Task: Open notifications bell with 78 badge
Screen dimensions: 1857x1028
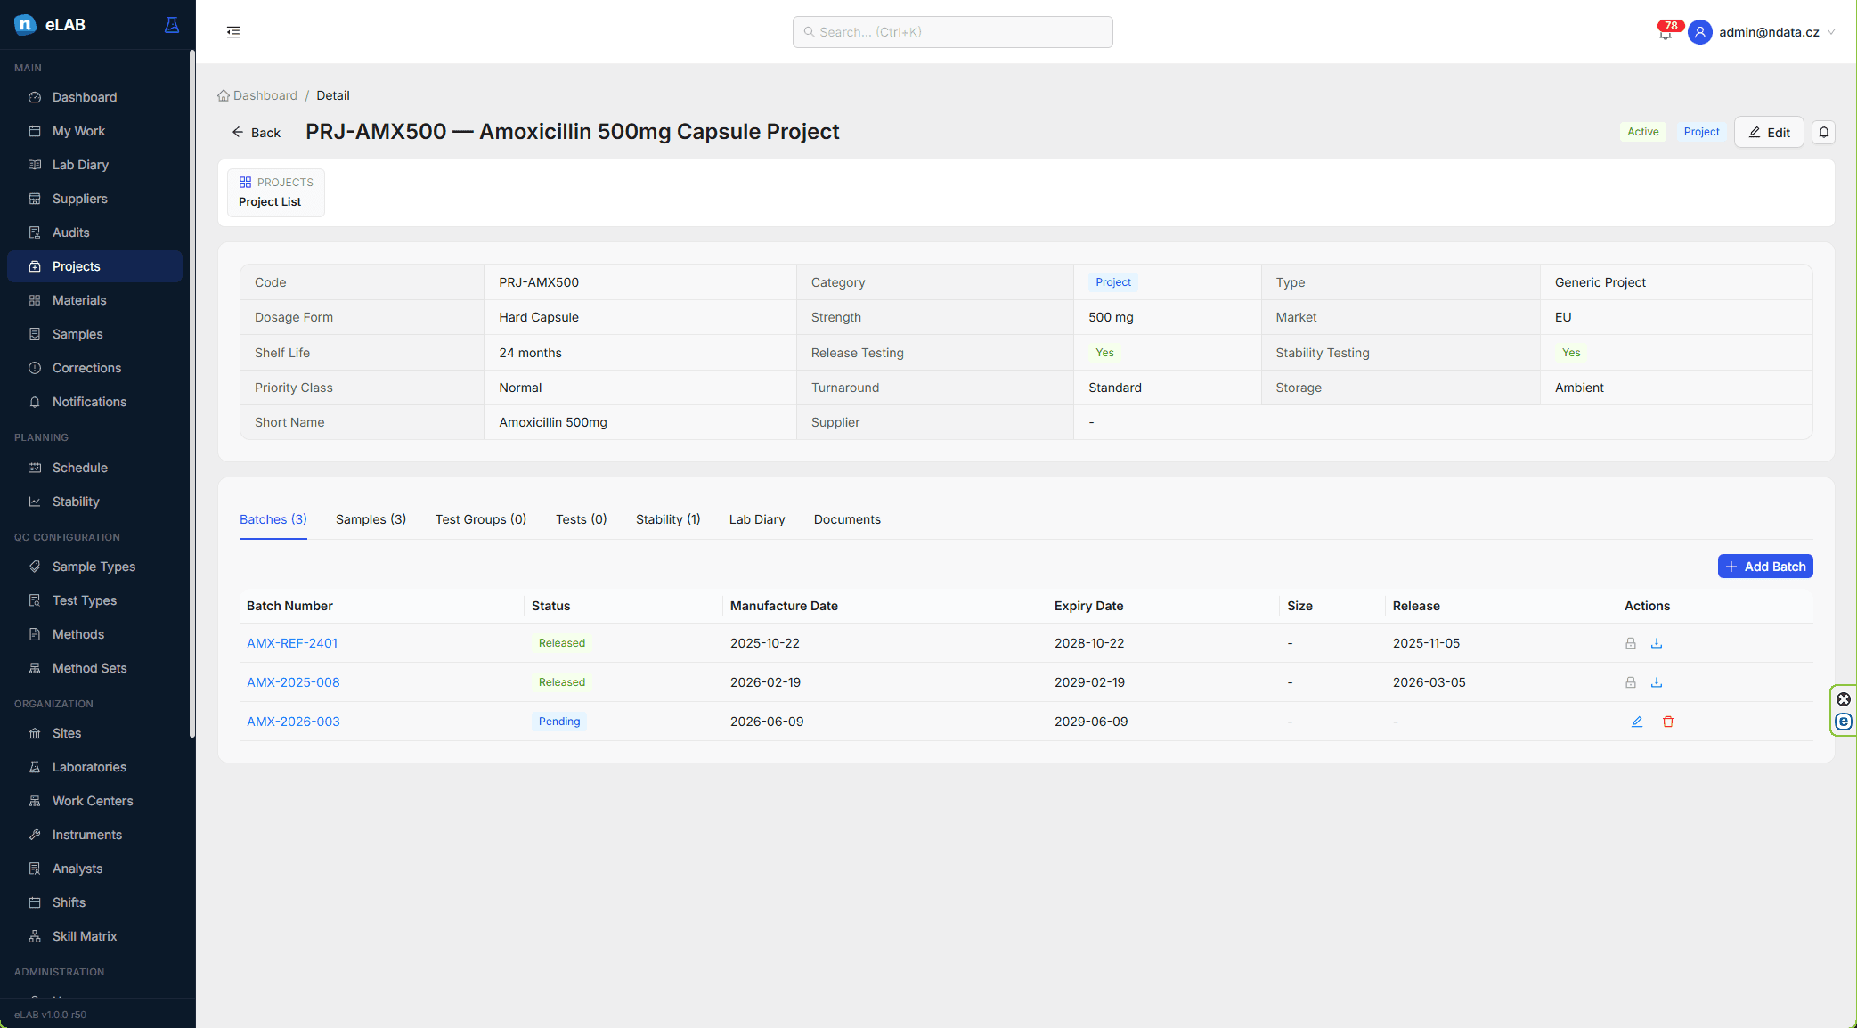Action: (x=1666, y=33)
